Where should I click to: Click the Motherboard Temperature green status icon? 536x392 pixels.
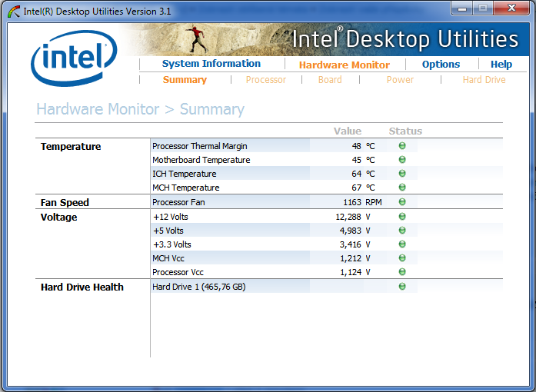(402, 160)
